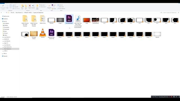The width and height of the screenshot is (180, 101).
Task: Click Select all in the ribbon
Action: [60, 5]
